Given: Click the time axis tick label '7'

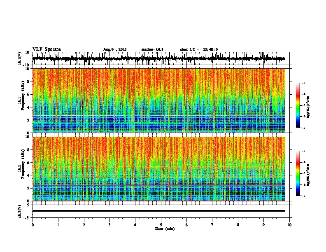Looking at the screenshot, I should tap(212, 225).
